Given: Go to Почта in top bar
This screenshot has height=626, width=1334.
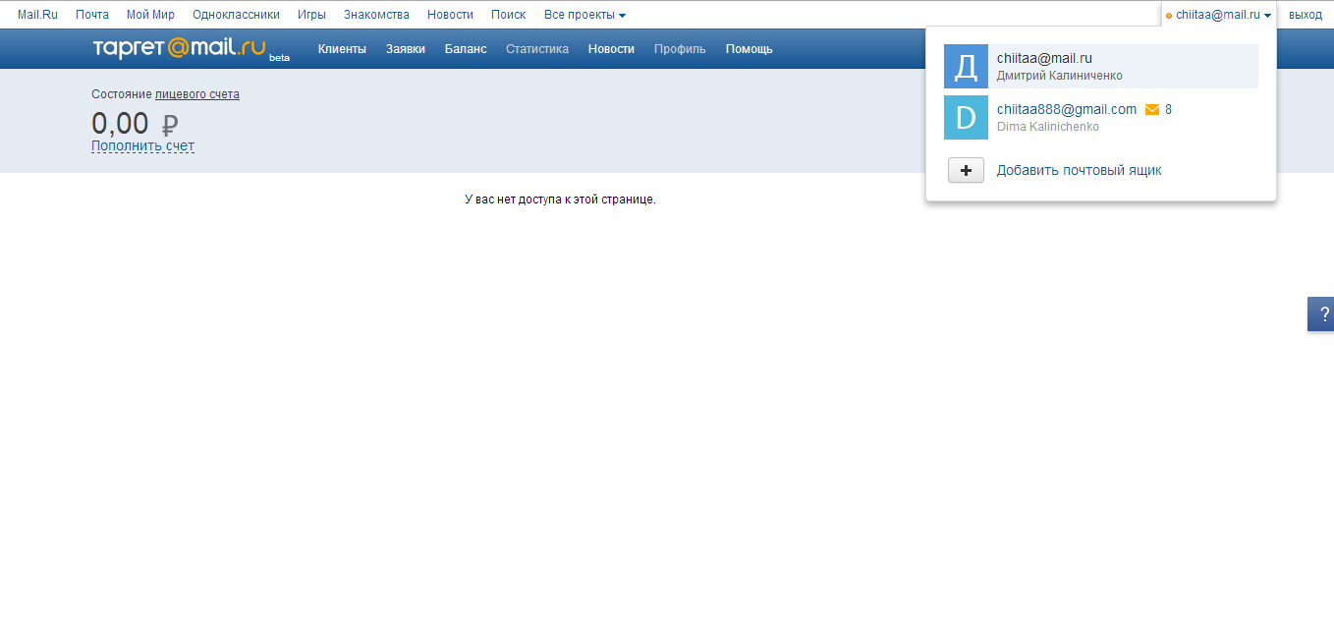Looking at the screenshot, I should pyautogui.click(x=92, y=15).
